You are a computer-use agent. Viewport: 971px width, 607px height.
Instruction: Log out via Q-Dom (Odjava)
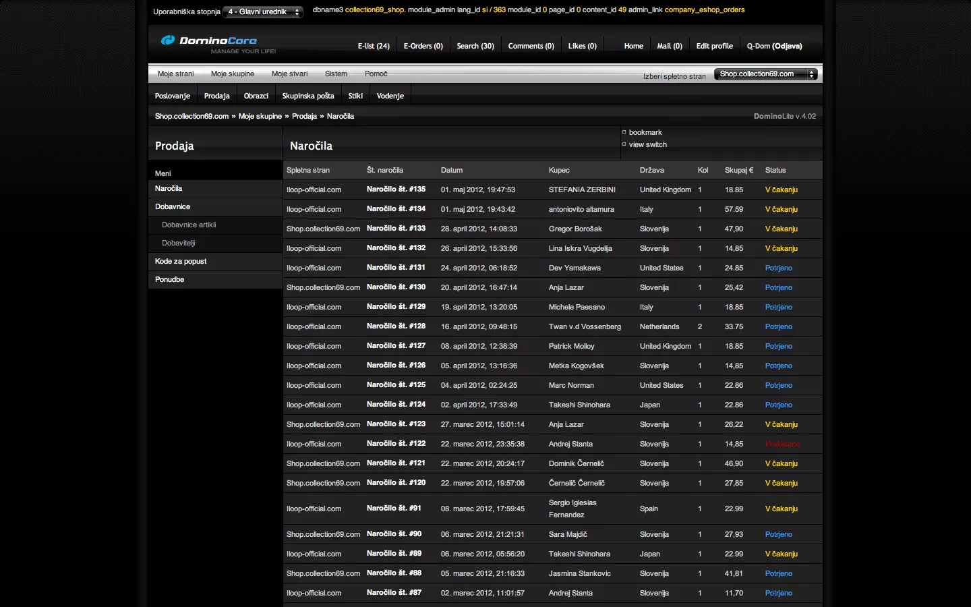(774, 47)
